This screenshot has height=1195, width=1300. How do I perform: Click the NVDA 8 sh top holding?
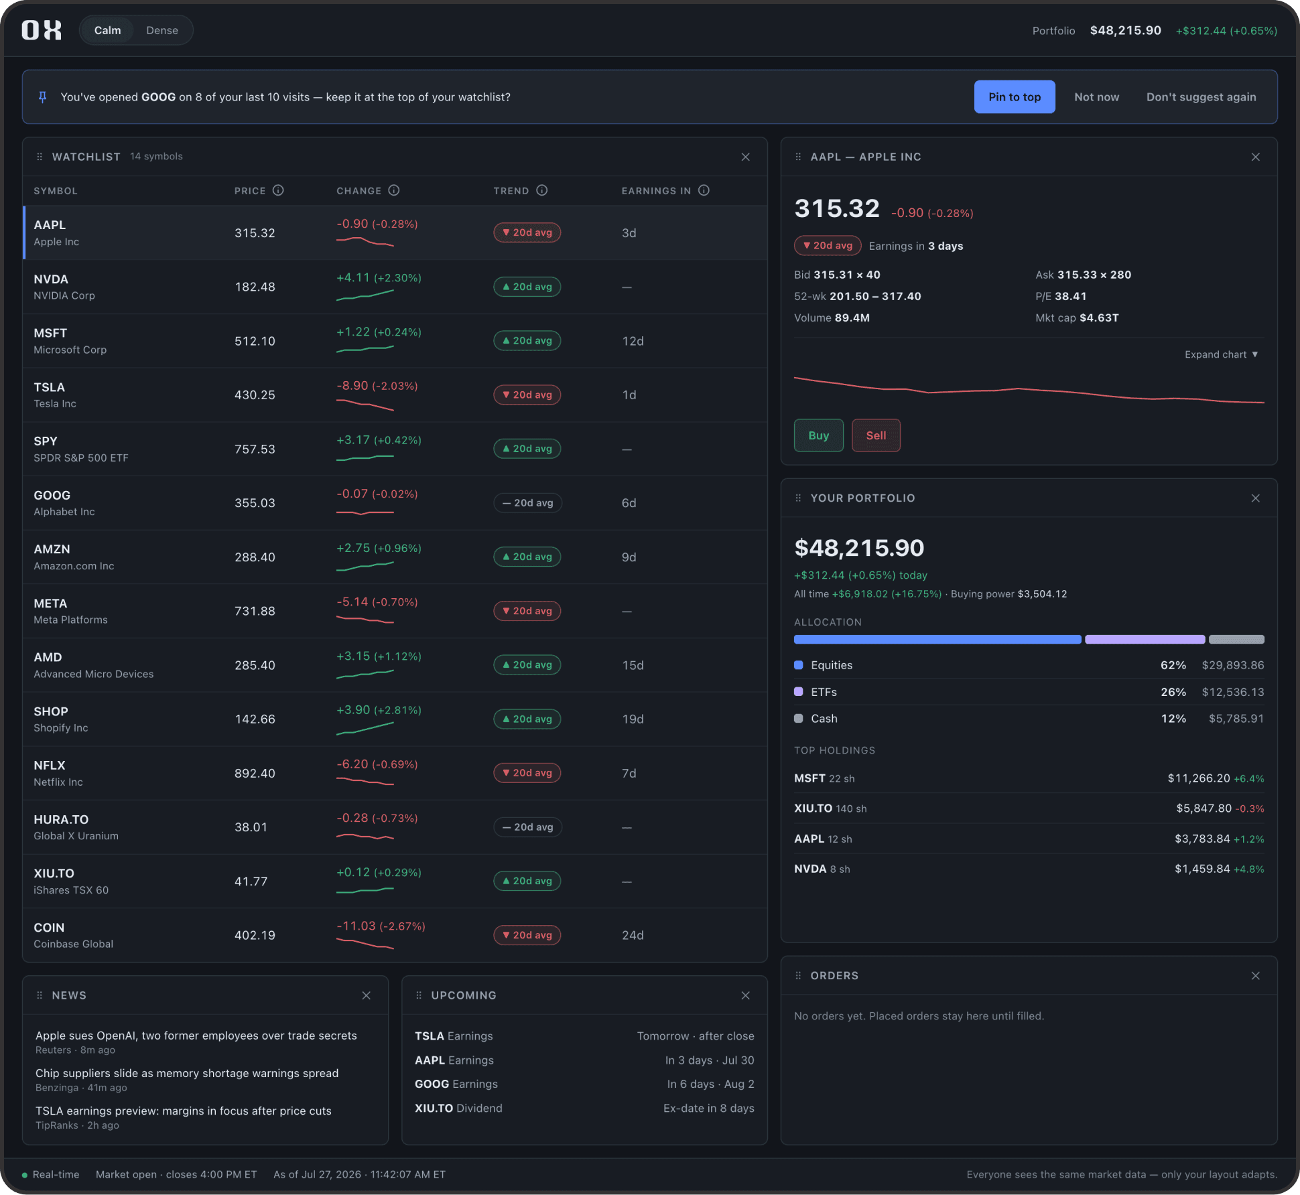pyautogui.click(x=1029, y=869)
